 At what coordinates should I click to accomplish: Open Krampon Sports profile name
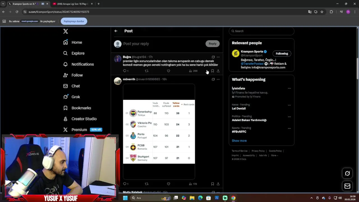252,52
